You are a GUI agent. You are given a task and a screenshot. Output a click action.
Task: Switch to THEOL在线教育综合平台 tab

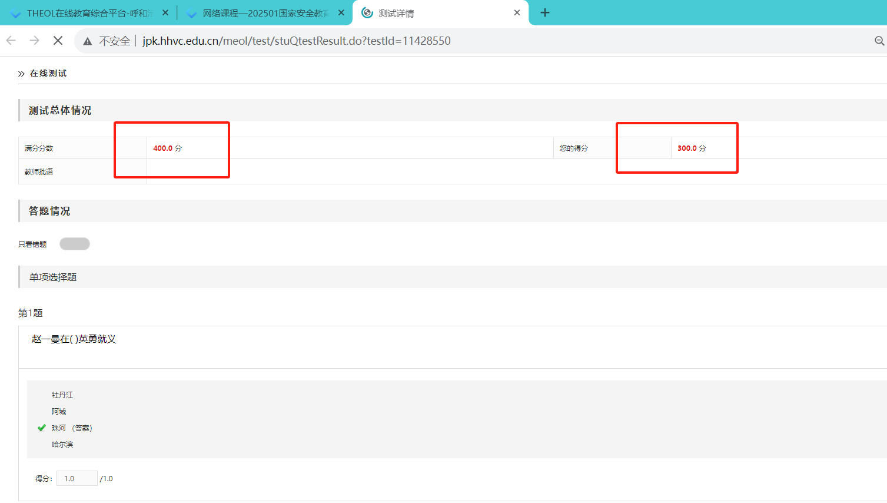pos(88,13)
